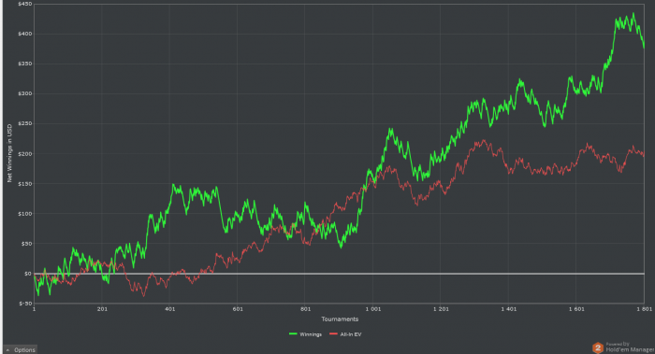Click the $350 y-axis label
655x354 pixels.
coord(24,64)
